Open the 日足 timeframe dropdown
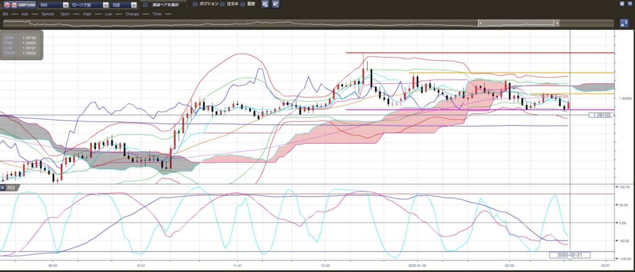The image size is (635, 272). [x=123, y=5]
